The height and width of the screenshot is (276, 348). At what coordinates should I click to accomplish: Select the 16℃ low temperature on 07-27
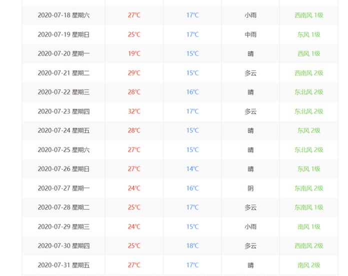(192, 188)
